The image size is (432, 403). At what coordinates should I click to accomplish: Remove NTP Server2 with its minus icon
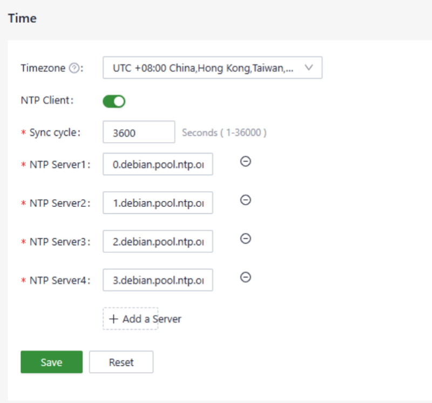(x=245, y=200)
